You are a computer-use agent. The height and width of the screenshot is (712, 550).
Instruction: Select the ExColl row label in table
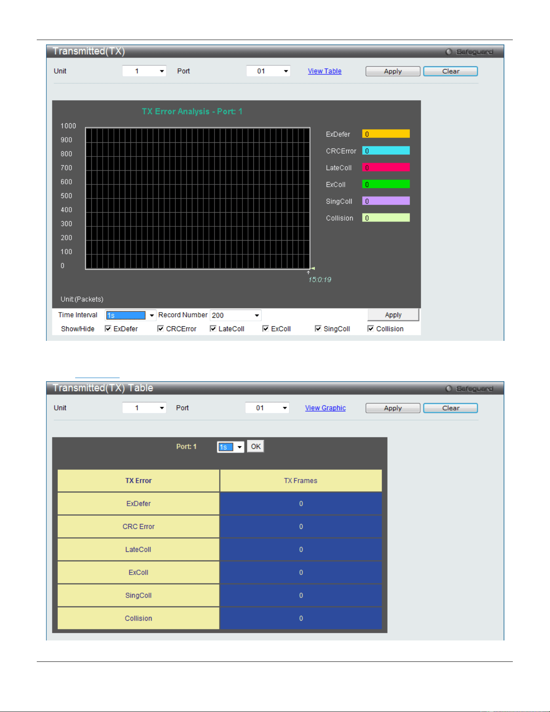click(139, 573)
